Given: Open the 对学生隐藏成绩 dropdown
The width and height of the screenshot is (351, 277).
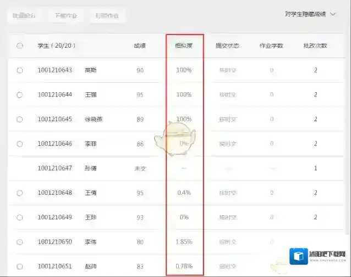Looking at the screenshot, I should (310, 14).
